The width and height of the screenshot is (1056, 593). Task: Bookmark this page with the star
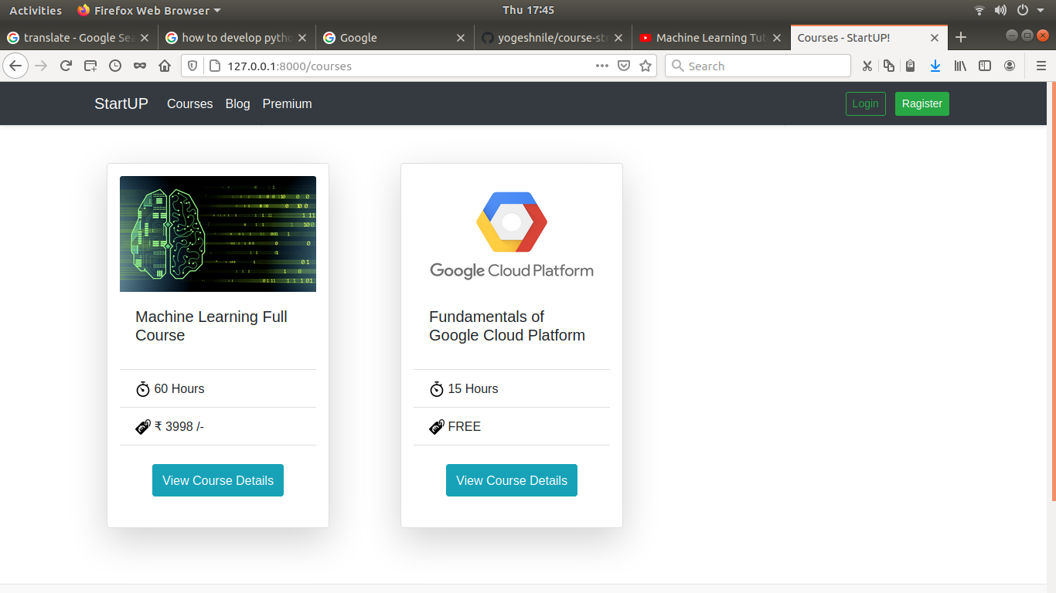coord(646,66)
